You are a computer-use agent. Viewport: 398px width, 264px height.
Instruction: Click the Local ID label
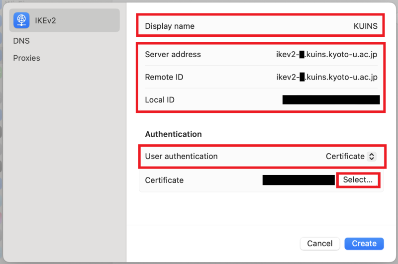[160, 100]
